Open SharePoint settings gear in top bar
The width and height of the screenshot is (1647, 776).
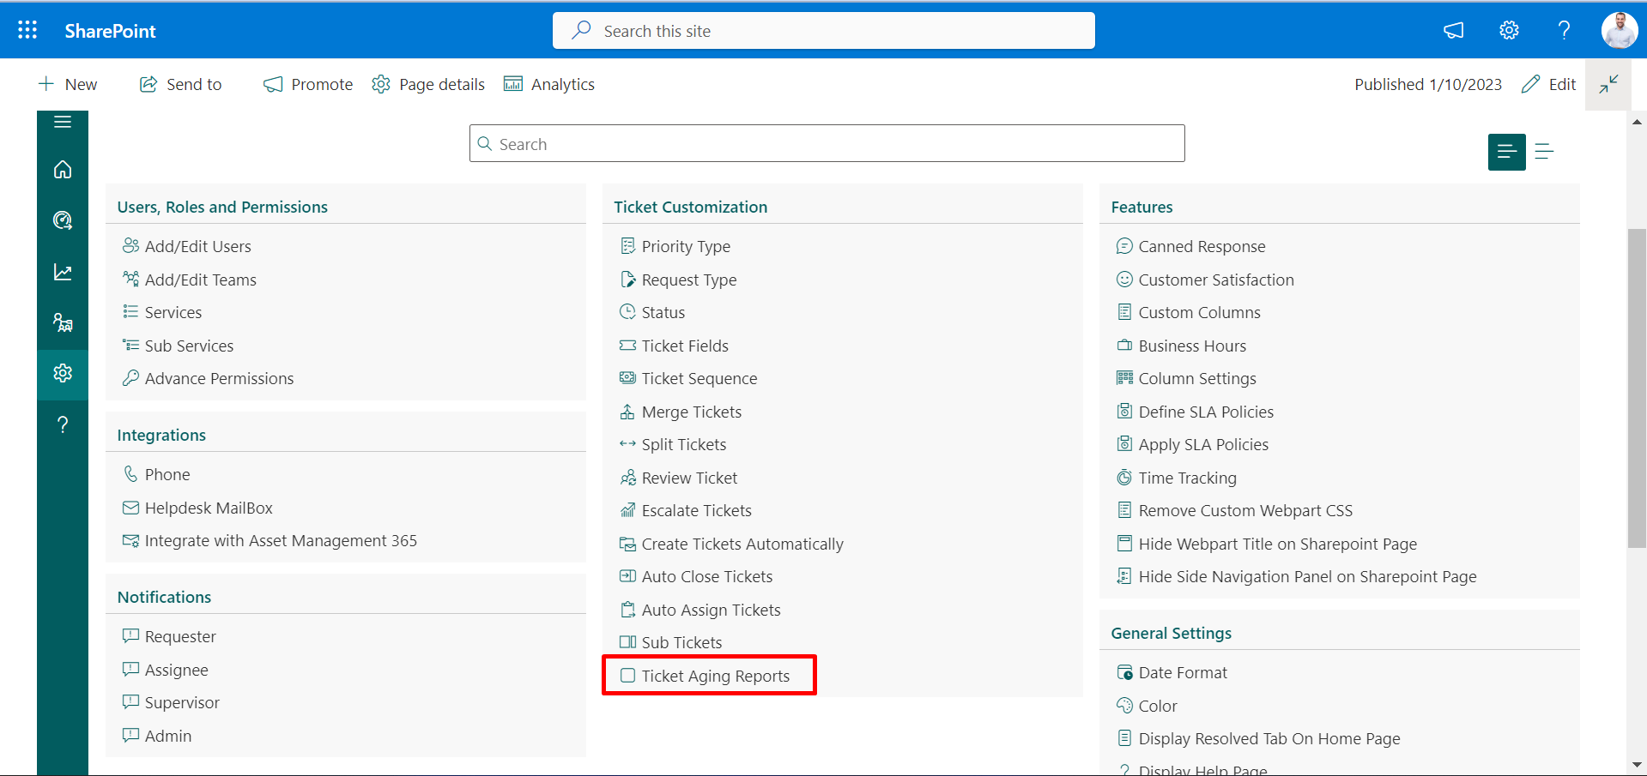click(x=1509, y=31)
